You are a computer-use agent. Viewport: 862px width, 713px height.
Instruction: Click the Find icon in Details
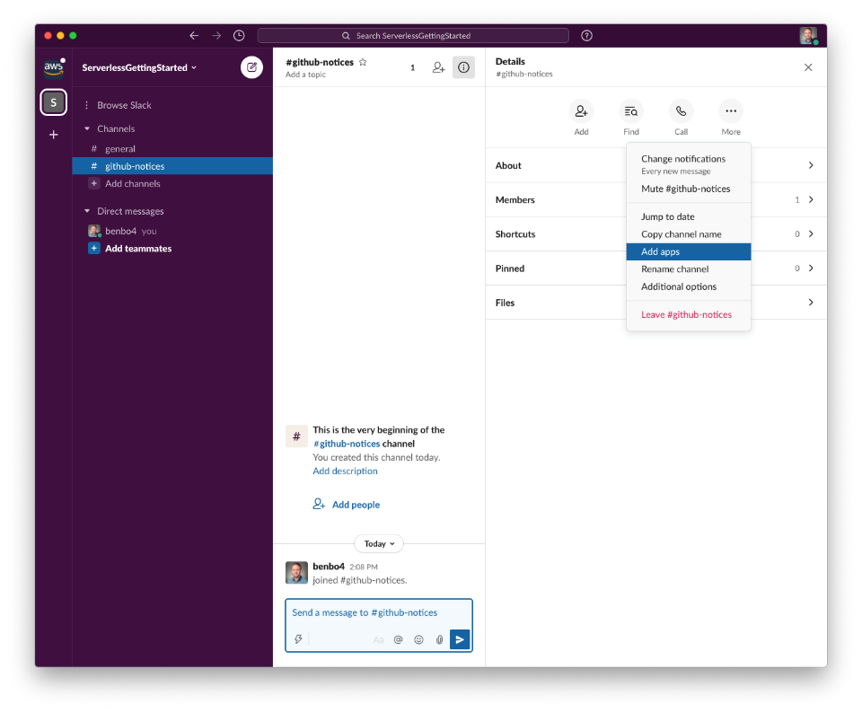631,111
